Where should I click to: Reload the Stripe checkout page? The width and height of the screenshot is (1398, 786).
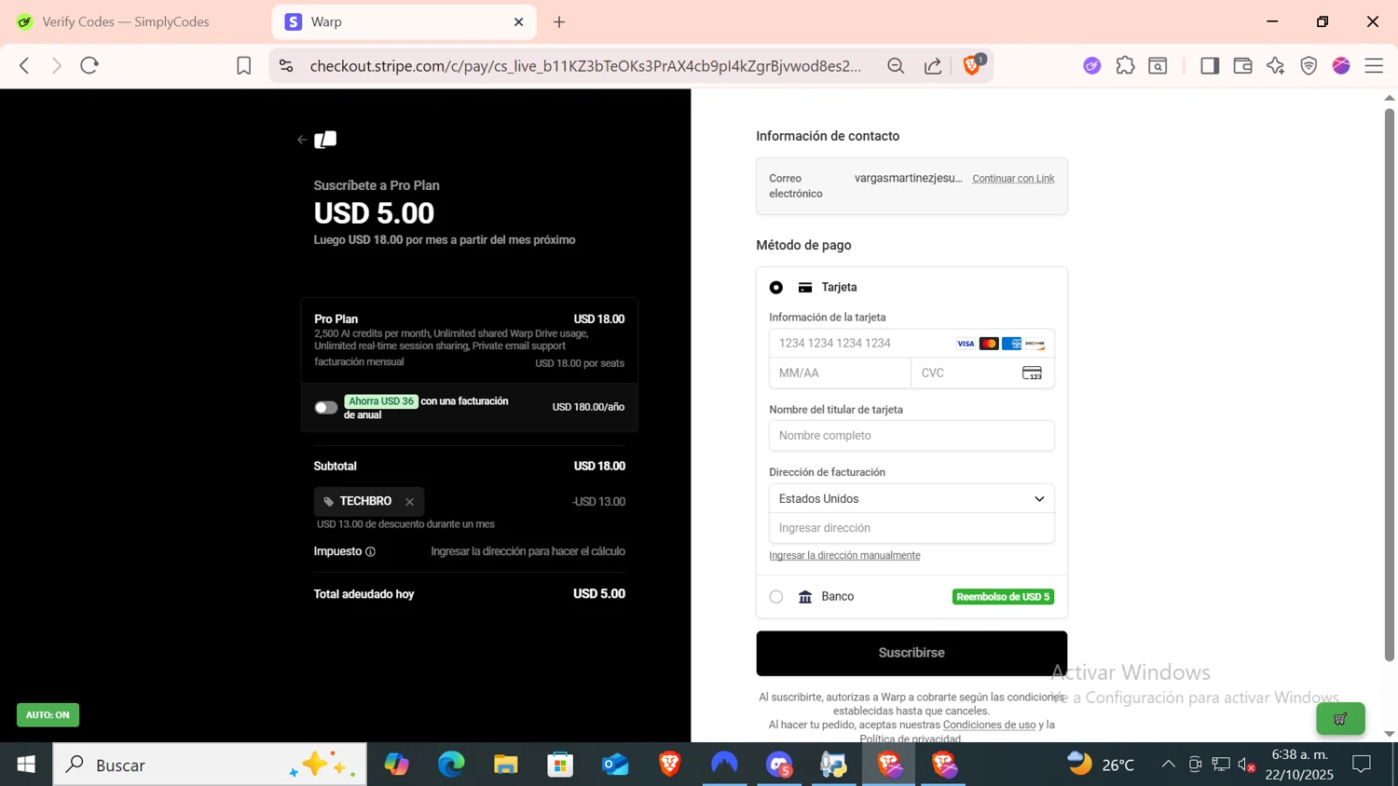89,65
